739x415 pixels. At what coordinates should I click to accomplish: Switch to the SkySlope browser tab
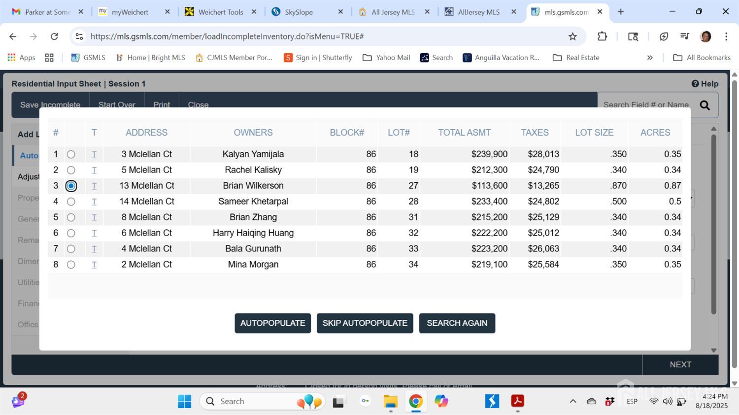[299, 12]
